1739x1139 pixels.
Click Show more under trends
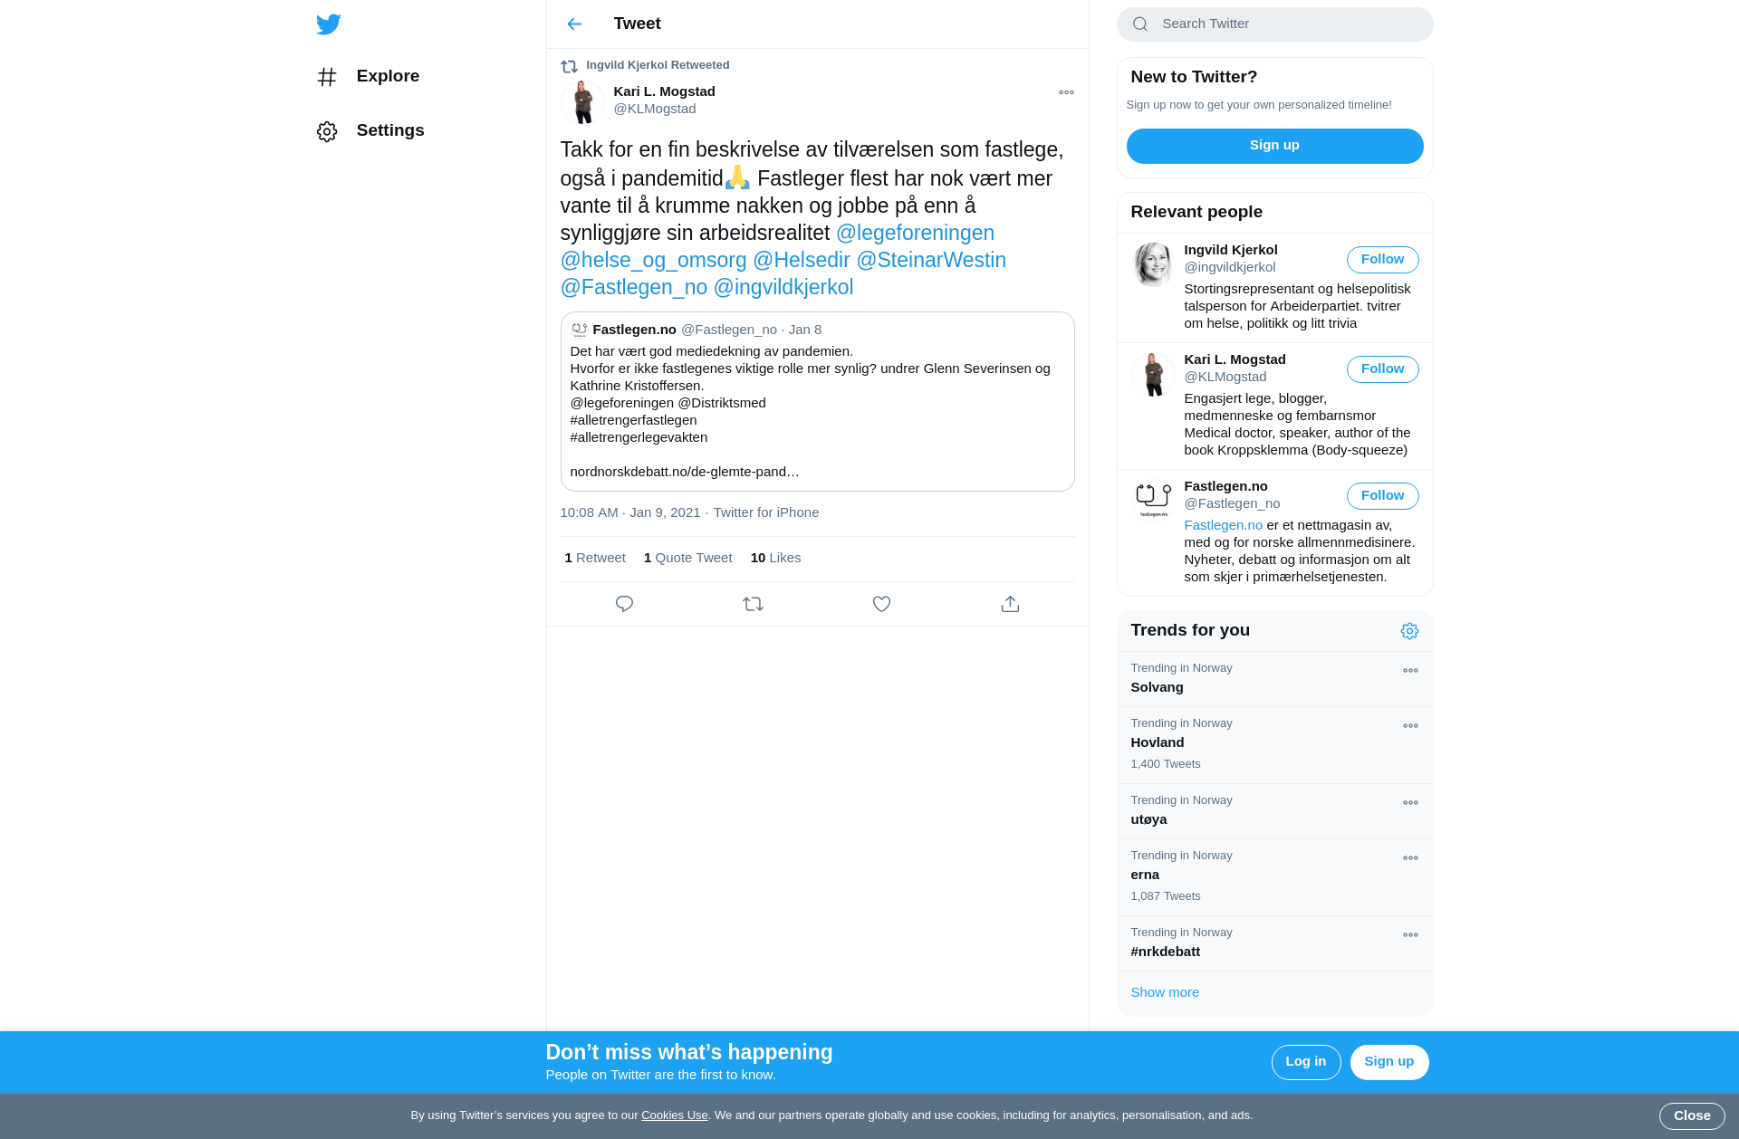(1165, 992)
